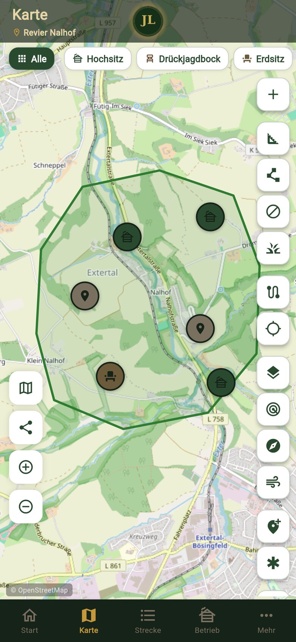The height and width of the screenshot is (642, 296).
Task: Tap the Karte page title
Action: tap(30, 15)
